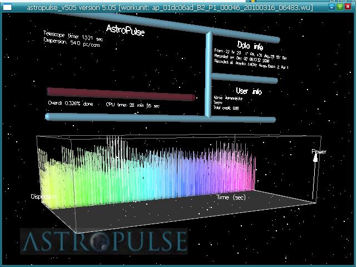The height and width of the screenshot is (267, 357).
Task: Click the ASTROPULSE logo banner
Action: 104,241
